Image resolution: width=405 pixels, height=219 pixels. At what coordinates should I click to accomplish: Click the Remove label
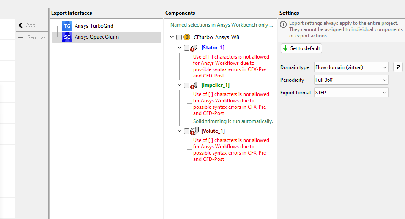[36, 37]
